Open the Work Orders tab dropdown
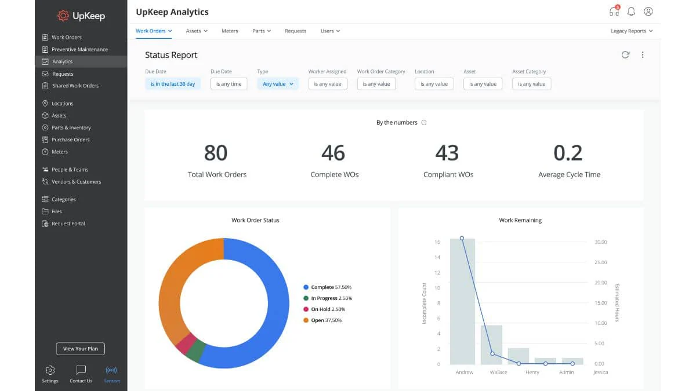The height and width of the screenshot is (391, 696). [154, 31]
